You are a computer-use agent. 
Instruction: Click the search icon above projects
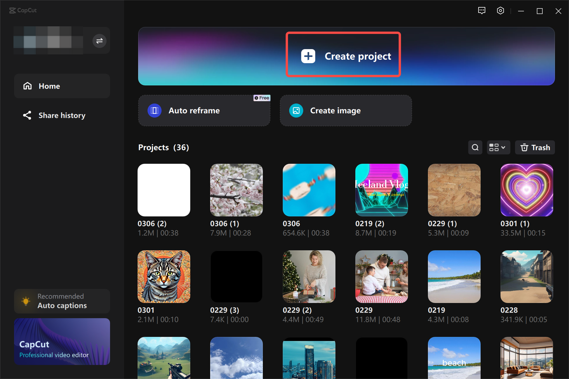[475, 147]
